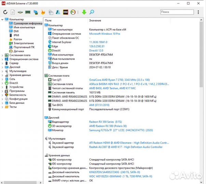Open the WDC WD10EZEX drive link
The image size is (206, 184).
(121, 176)
